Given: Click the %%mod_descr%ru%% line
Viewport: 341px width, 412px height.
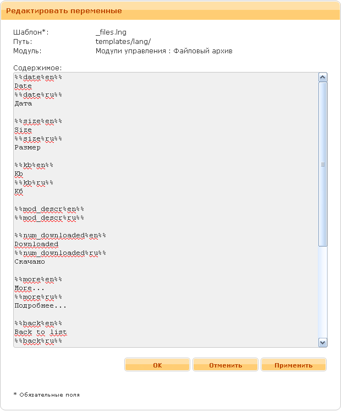Looking at the screenshot, I should [49, 218].
